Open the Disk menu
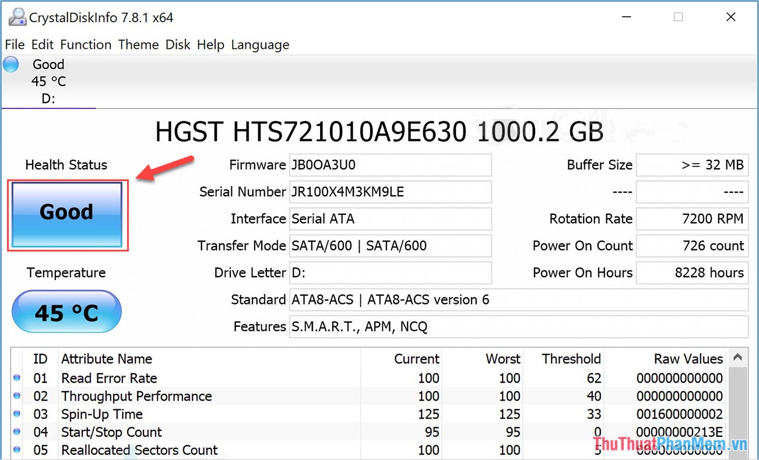Viewport: 759px width, 460px height. tap(178, 44)
